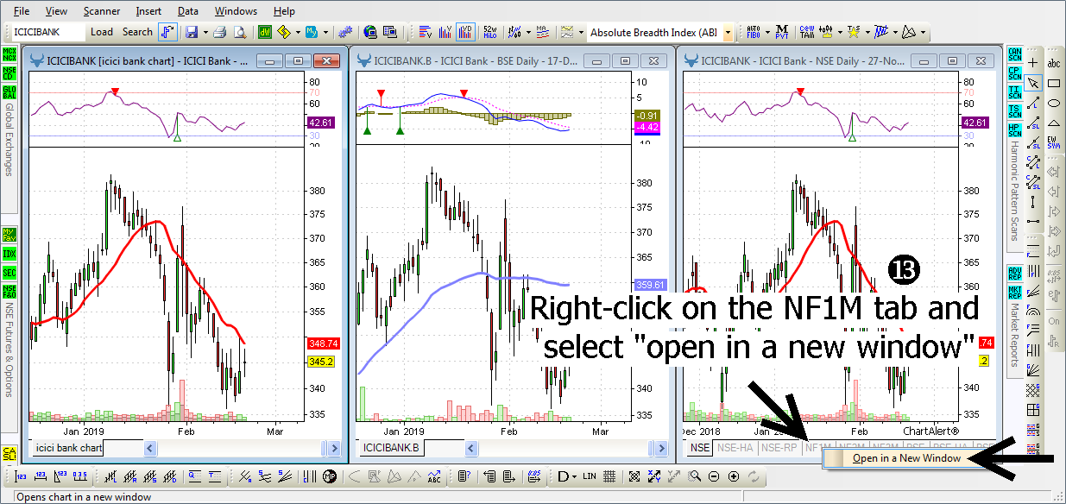Open the Absolute Breadth Index dropdown
Image resolution: width=1066 pixels, height=504 pixels.
729,33
